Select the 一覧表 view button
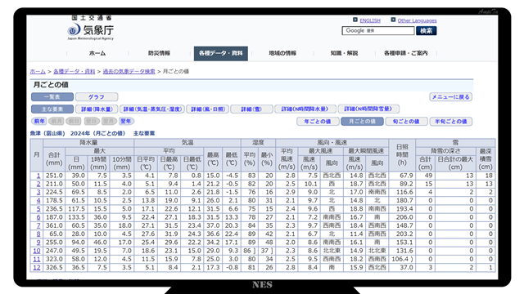This screenshot has width=524, height=294. (x=52, y=97)
